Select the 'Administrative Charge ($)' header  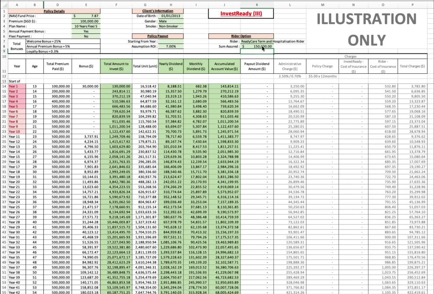click(x=290, y=66)
